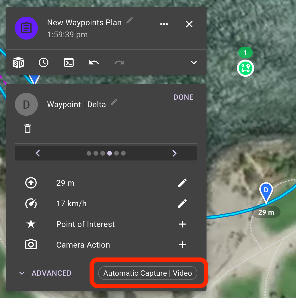Rename Waypoint Delta with pencil icon
The height and width of the screenshot is (298, 296).
114,102
